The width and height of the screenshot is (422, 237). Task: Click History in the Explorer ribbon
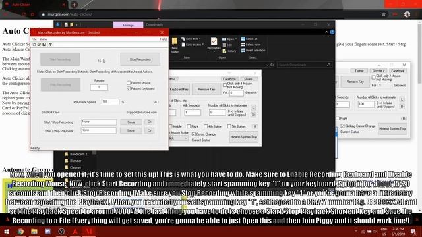229,51
